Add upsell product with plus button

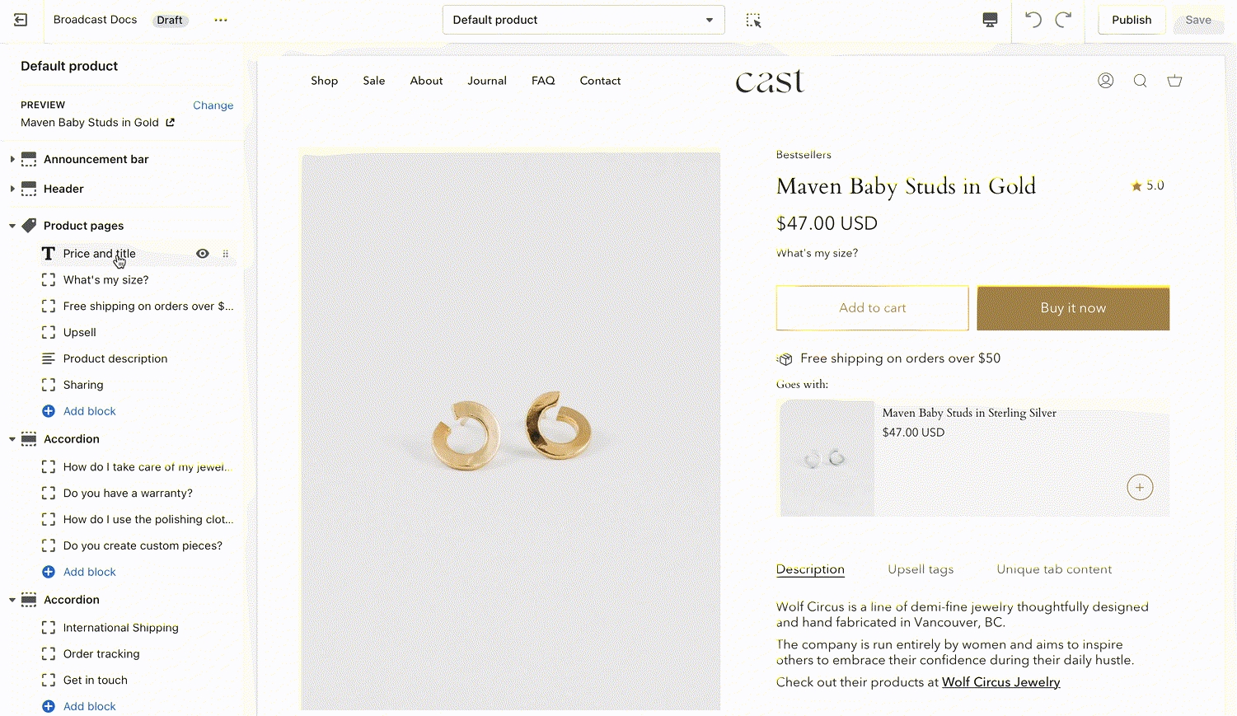coord(1140,488)
